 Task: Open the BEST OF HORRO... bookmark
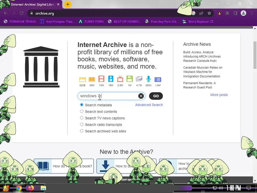click(x=124, y=22)
